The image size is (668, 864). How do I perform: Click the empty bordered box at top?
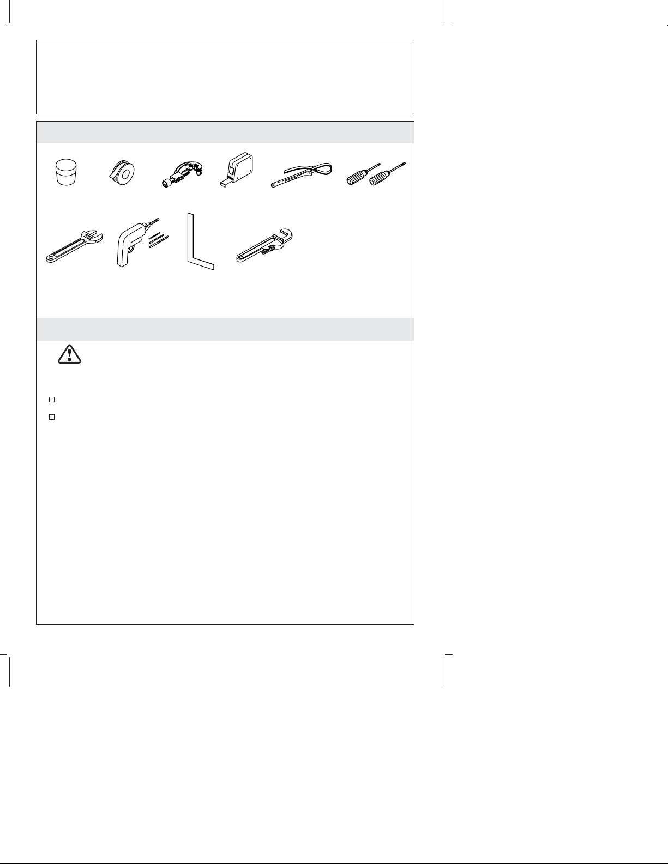(225, 76)
